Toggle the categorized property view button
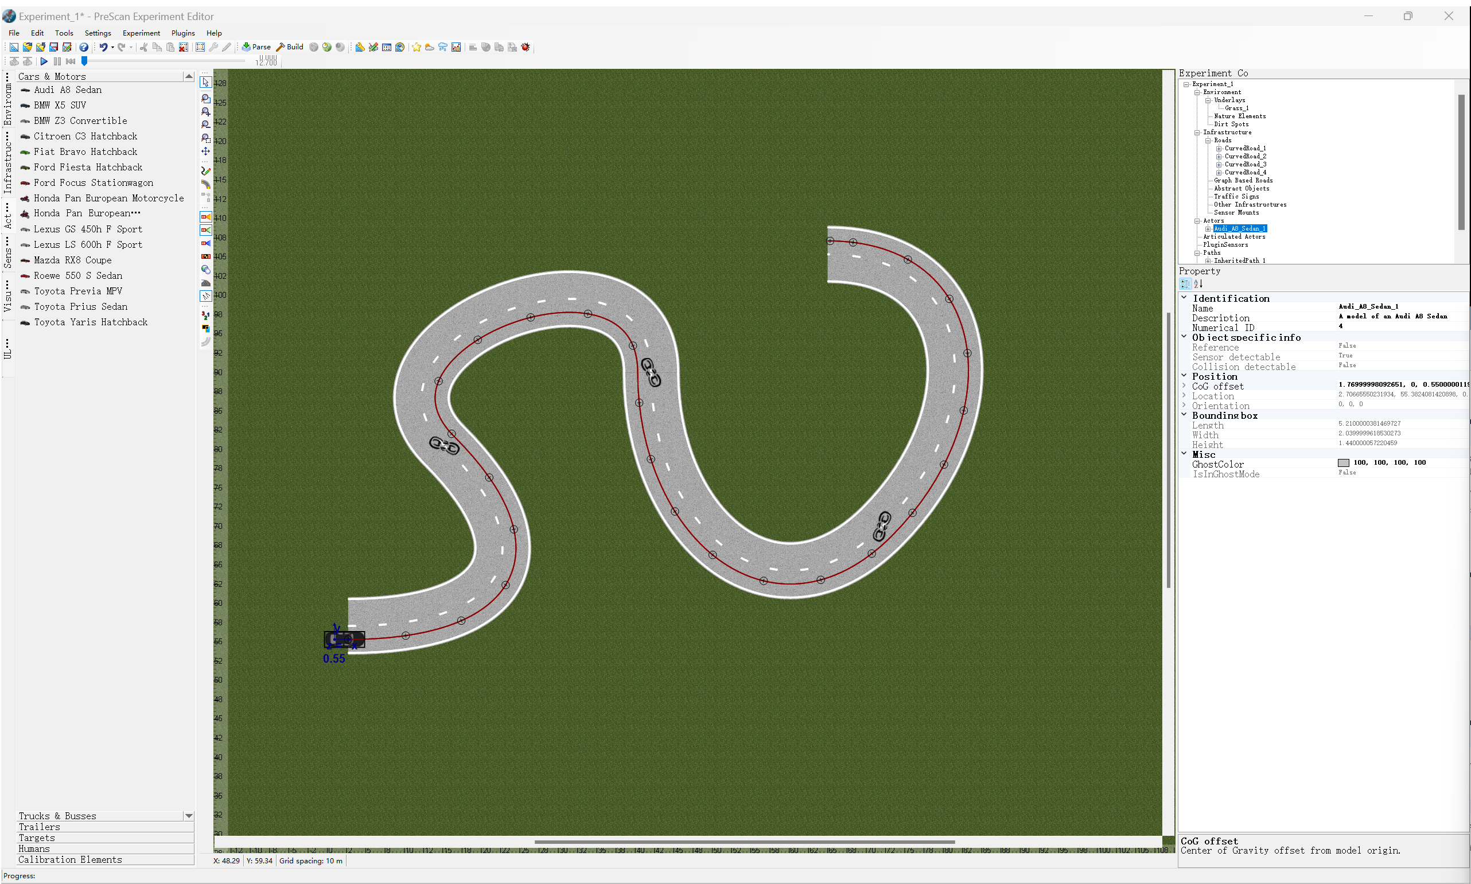Screen dimensions: 1471x884 click(1185, 284)
